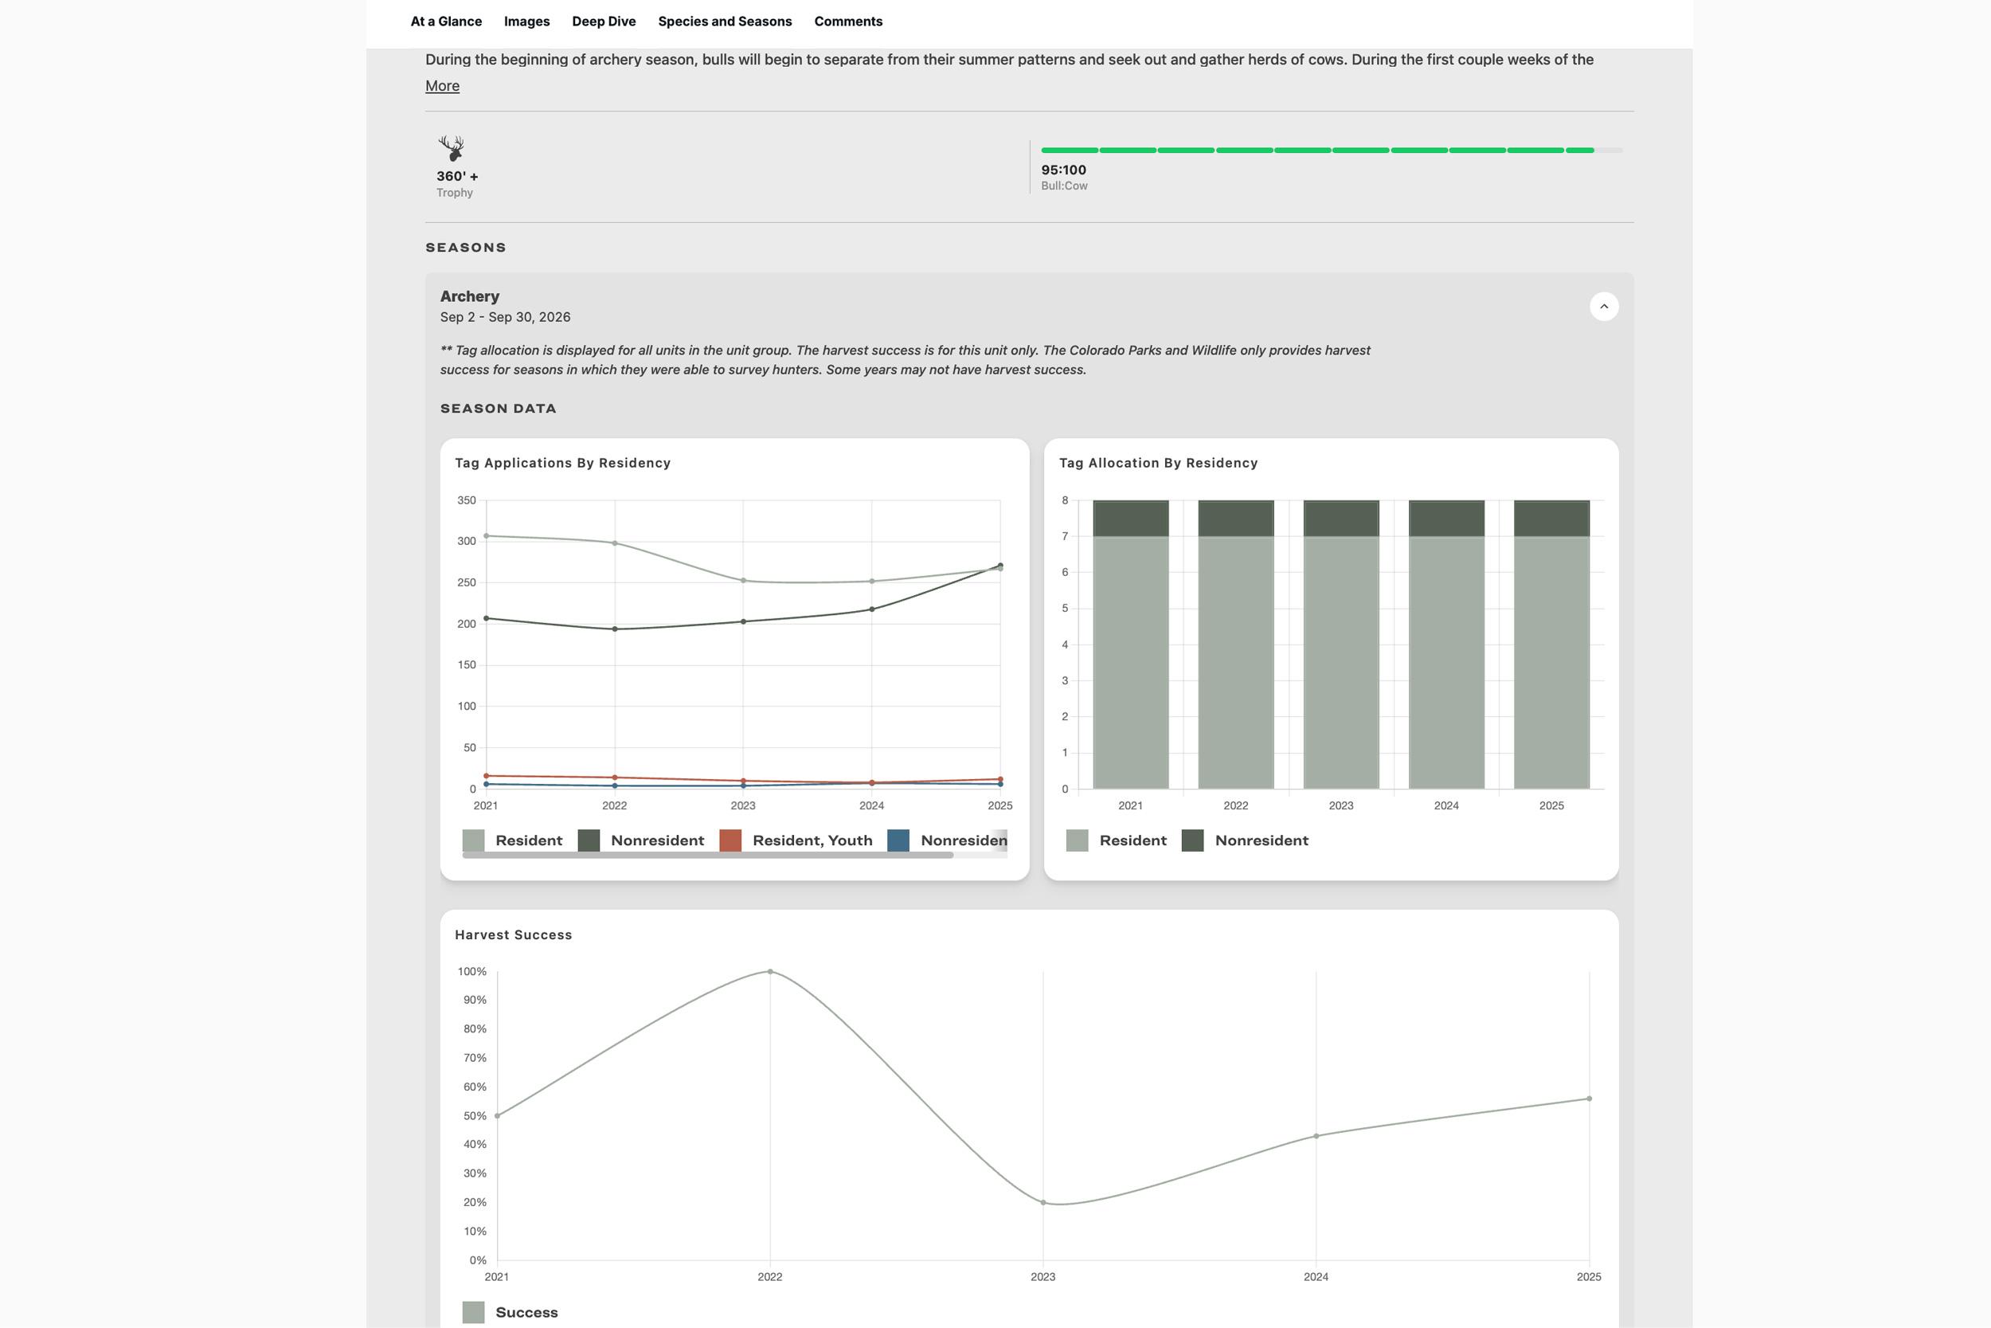
Task: Open Species and Seasons tab
Action: tap(725, 22)
